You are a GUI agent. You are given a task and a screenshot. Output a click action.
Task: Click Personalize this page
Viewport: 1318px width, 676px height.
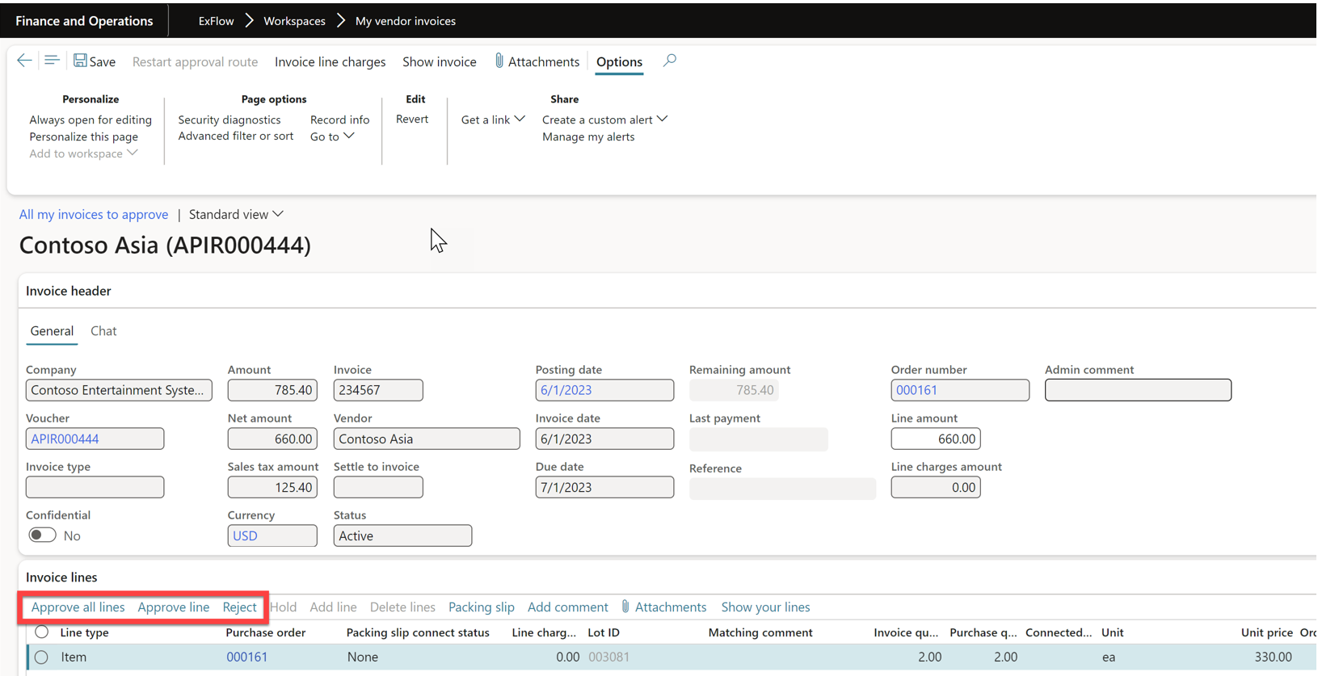(83, 136)
